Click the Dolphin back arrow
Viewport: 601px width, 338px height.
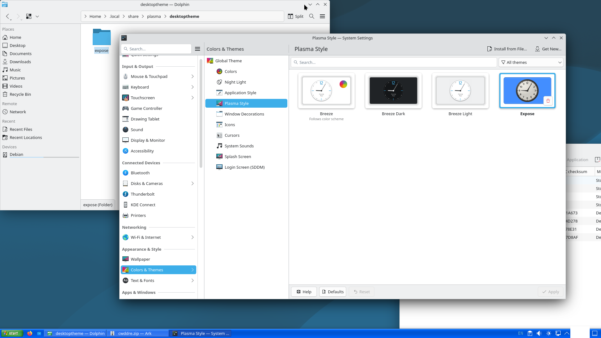pos(8,16)
